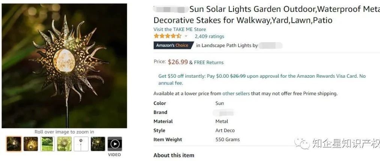Click the main sun solar light image
Screen dimensions: 380x161
(64, 66)
